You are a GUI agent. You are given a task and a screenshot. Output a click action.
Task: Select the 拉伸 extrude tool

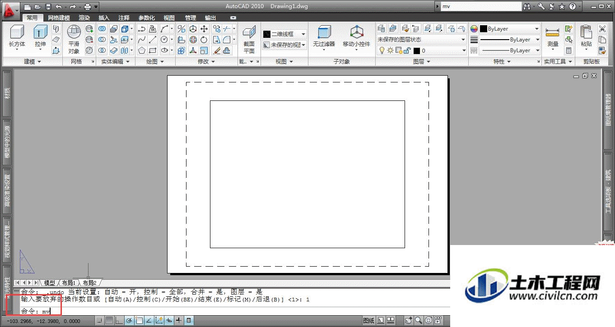40,37
